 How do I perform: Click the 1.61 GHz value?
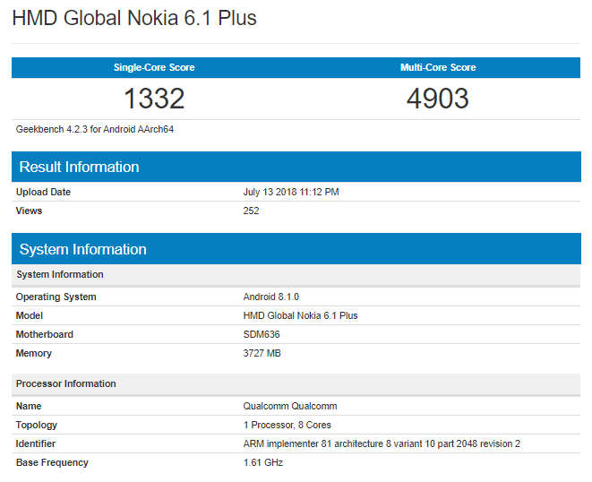tap(262, 462)
